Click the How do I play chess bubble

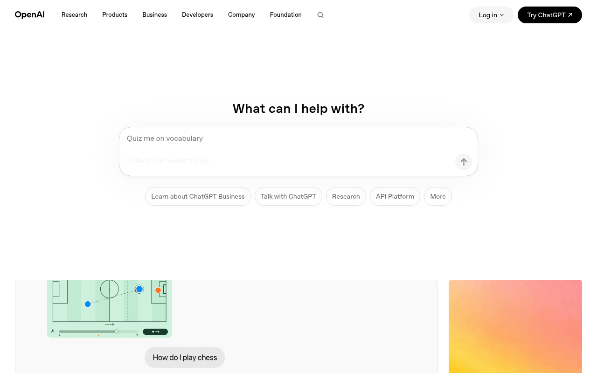[x=185, y=358]
